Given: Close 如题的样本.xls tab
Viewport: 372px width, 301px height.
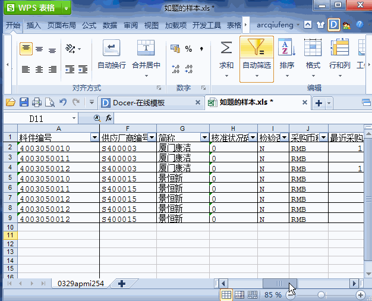Looking at the screenshot, I should coord(305,102).
